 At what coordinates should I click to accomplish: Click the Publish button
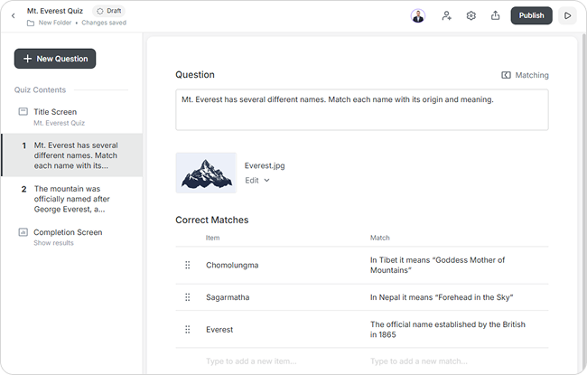click(531, 15)
